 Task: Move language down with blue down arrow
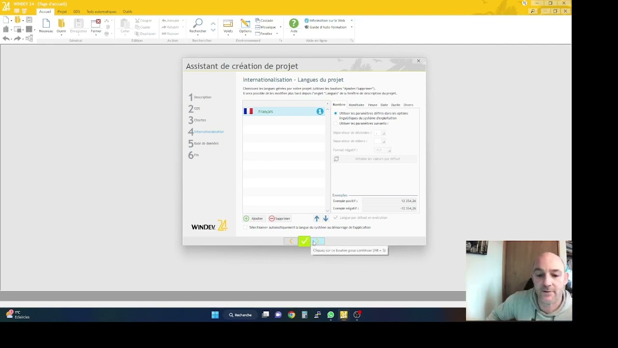(325, 218)
